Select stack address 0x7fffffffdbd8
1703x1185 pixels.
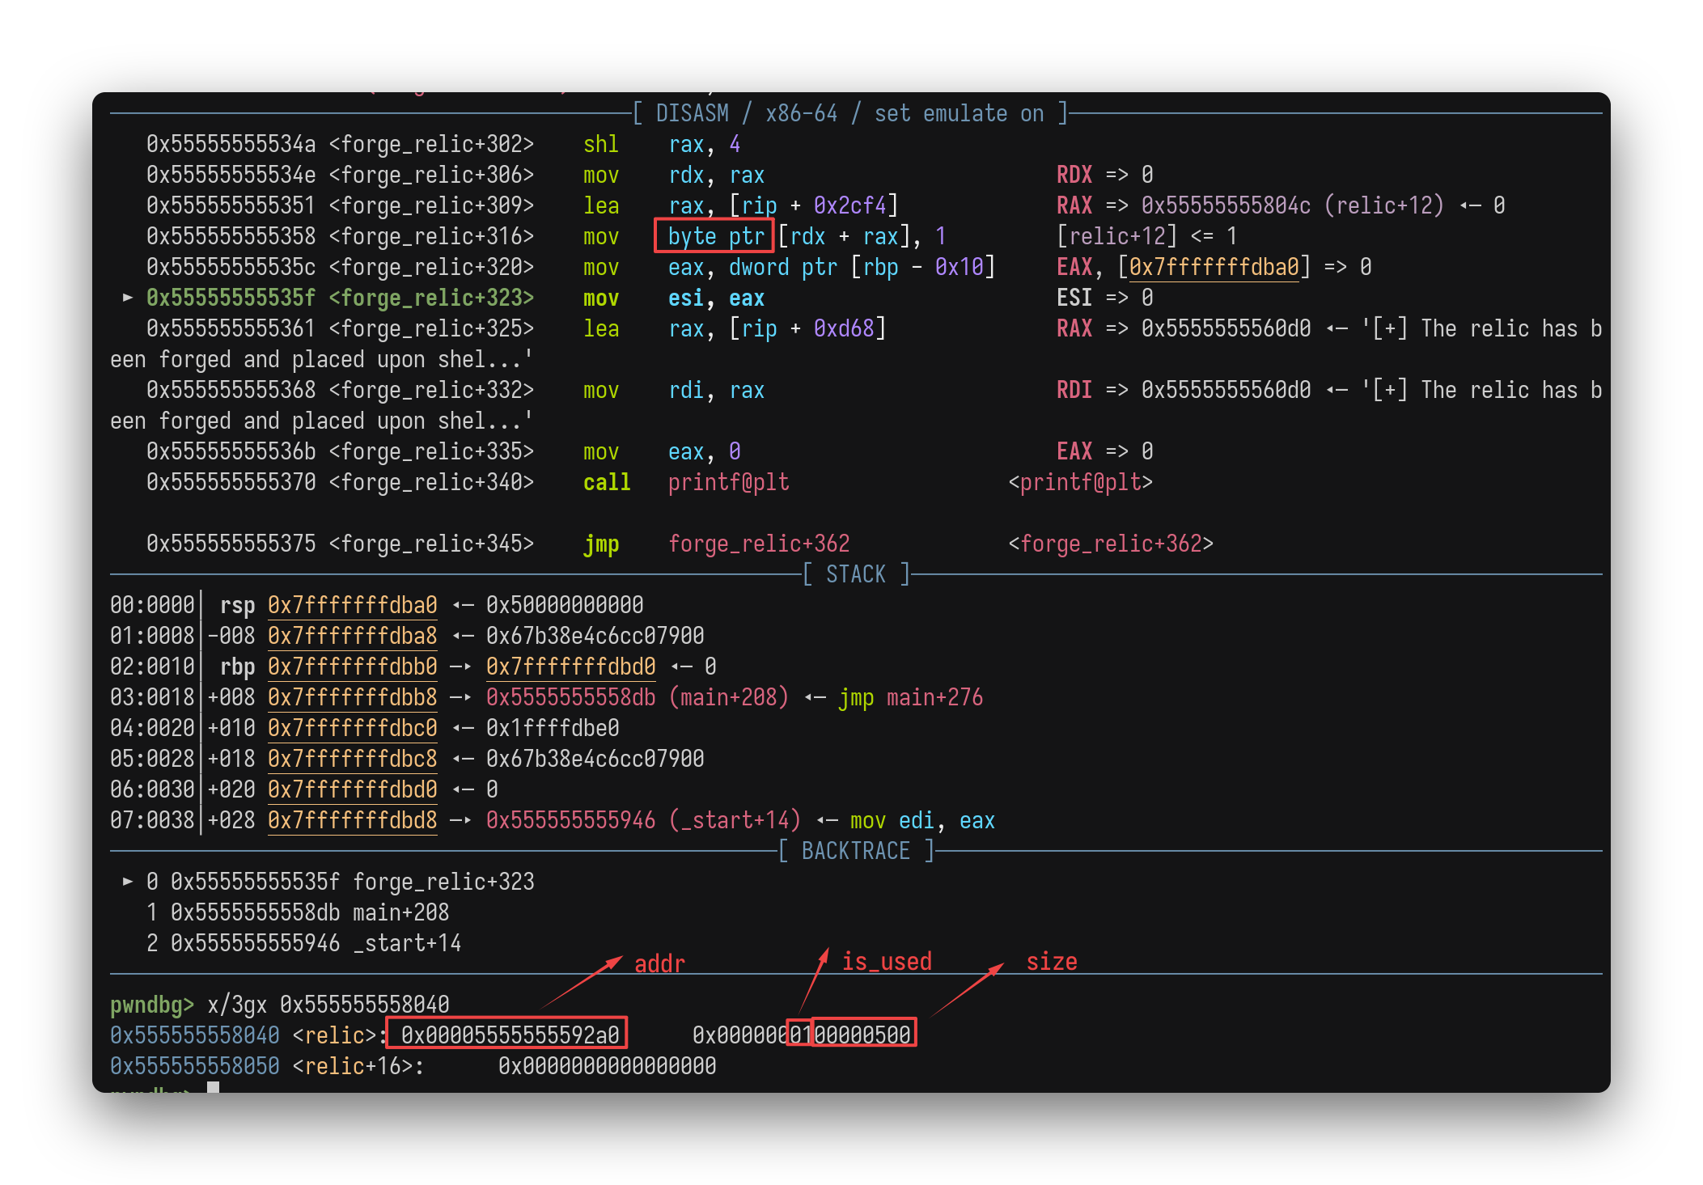pos(352,820)
